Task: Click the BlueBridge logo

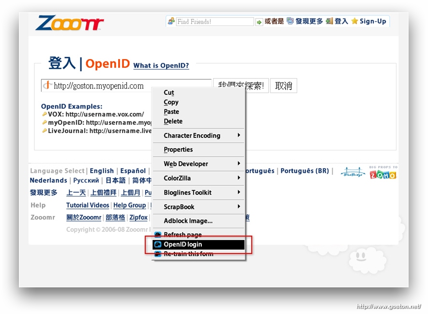Action: coord(353,172)
